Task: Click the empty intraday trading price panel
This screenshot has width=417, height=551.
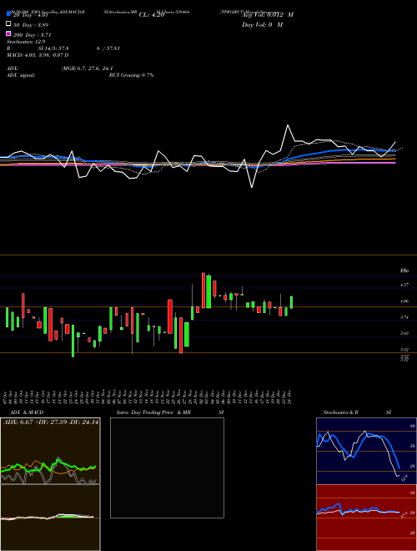Action: click(x=167, y=468)
